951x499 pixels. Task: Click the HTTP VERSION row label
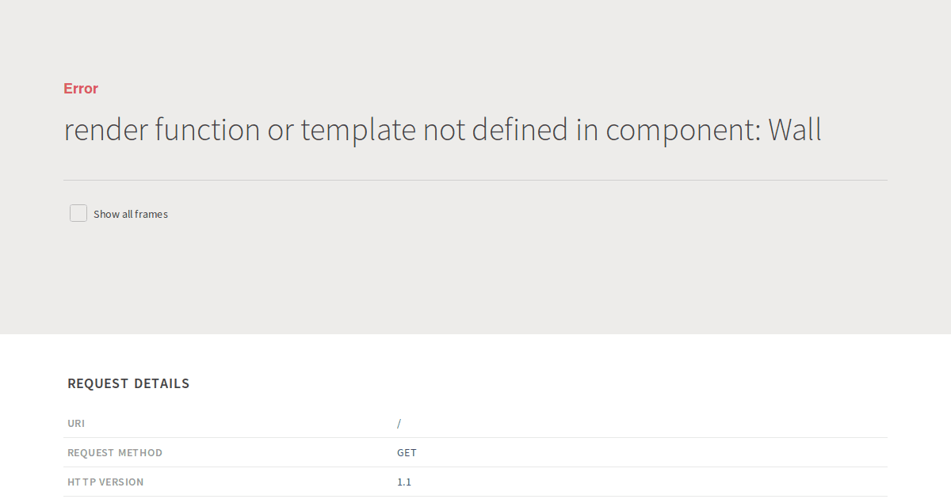coord(105,482)
